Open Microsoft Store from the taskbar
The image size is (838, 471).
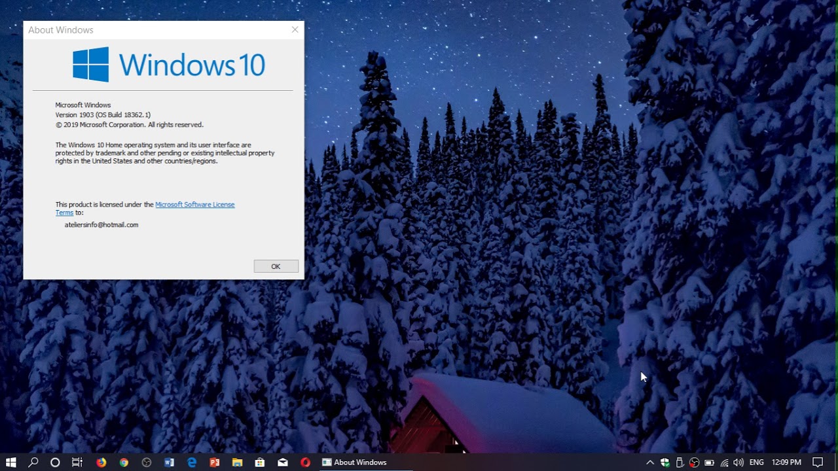click(260, 462)
